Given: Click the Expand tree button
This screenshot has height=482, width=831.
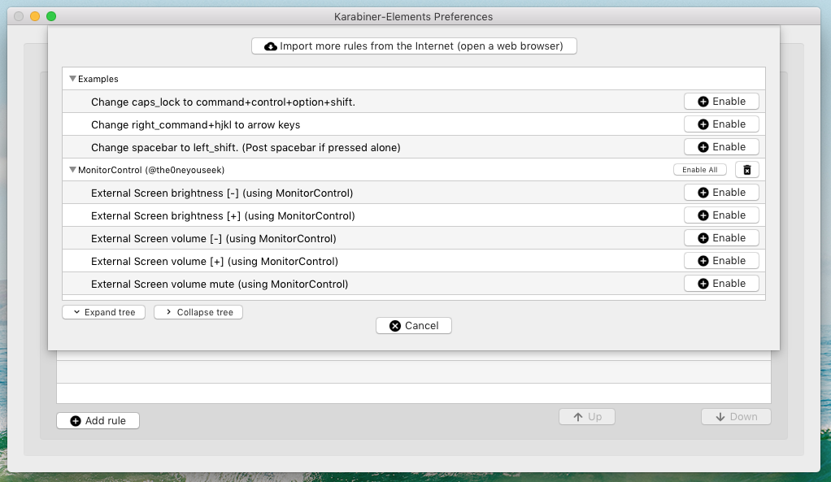Looking at the screenshot, I should (x=103, y=311).
